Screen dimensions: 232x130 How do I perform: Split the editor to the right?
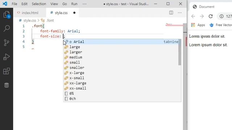point(171,13)
